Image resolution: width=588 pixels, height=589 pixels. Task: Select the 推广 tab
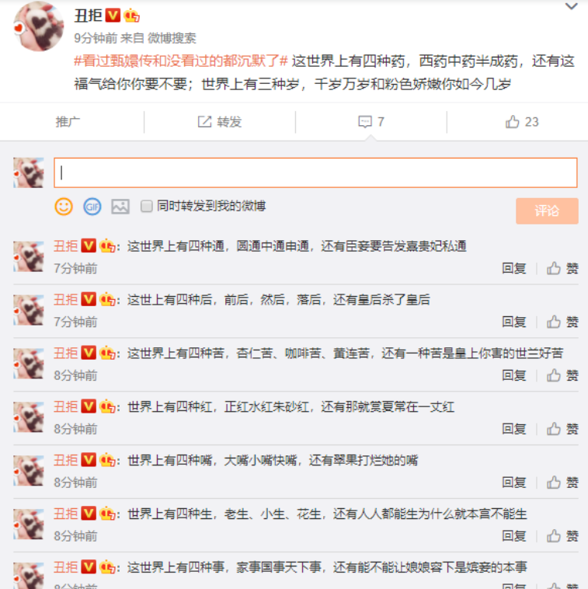(68, 122)
